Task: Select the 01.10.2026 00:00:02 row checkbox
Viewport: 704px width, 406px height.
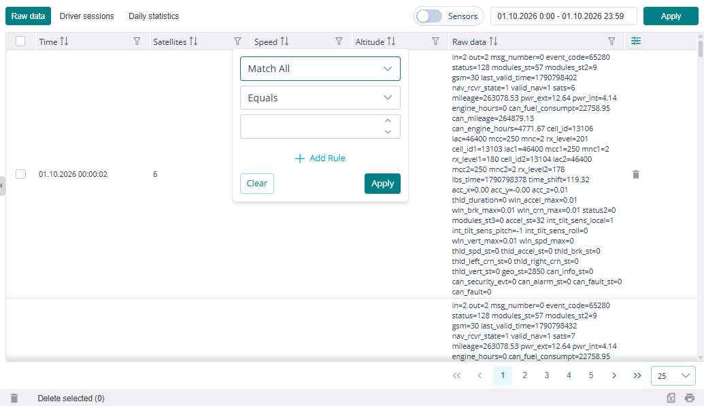Action: click(x=20, y=174)
